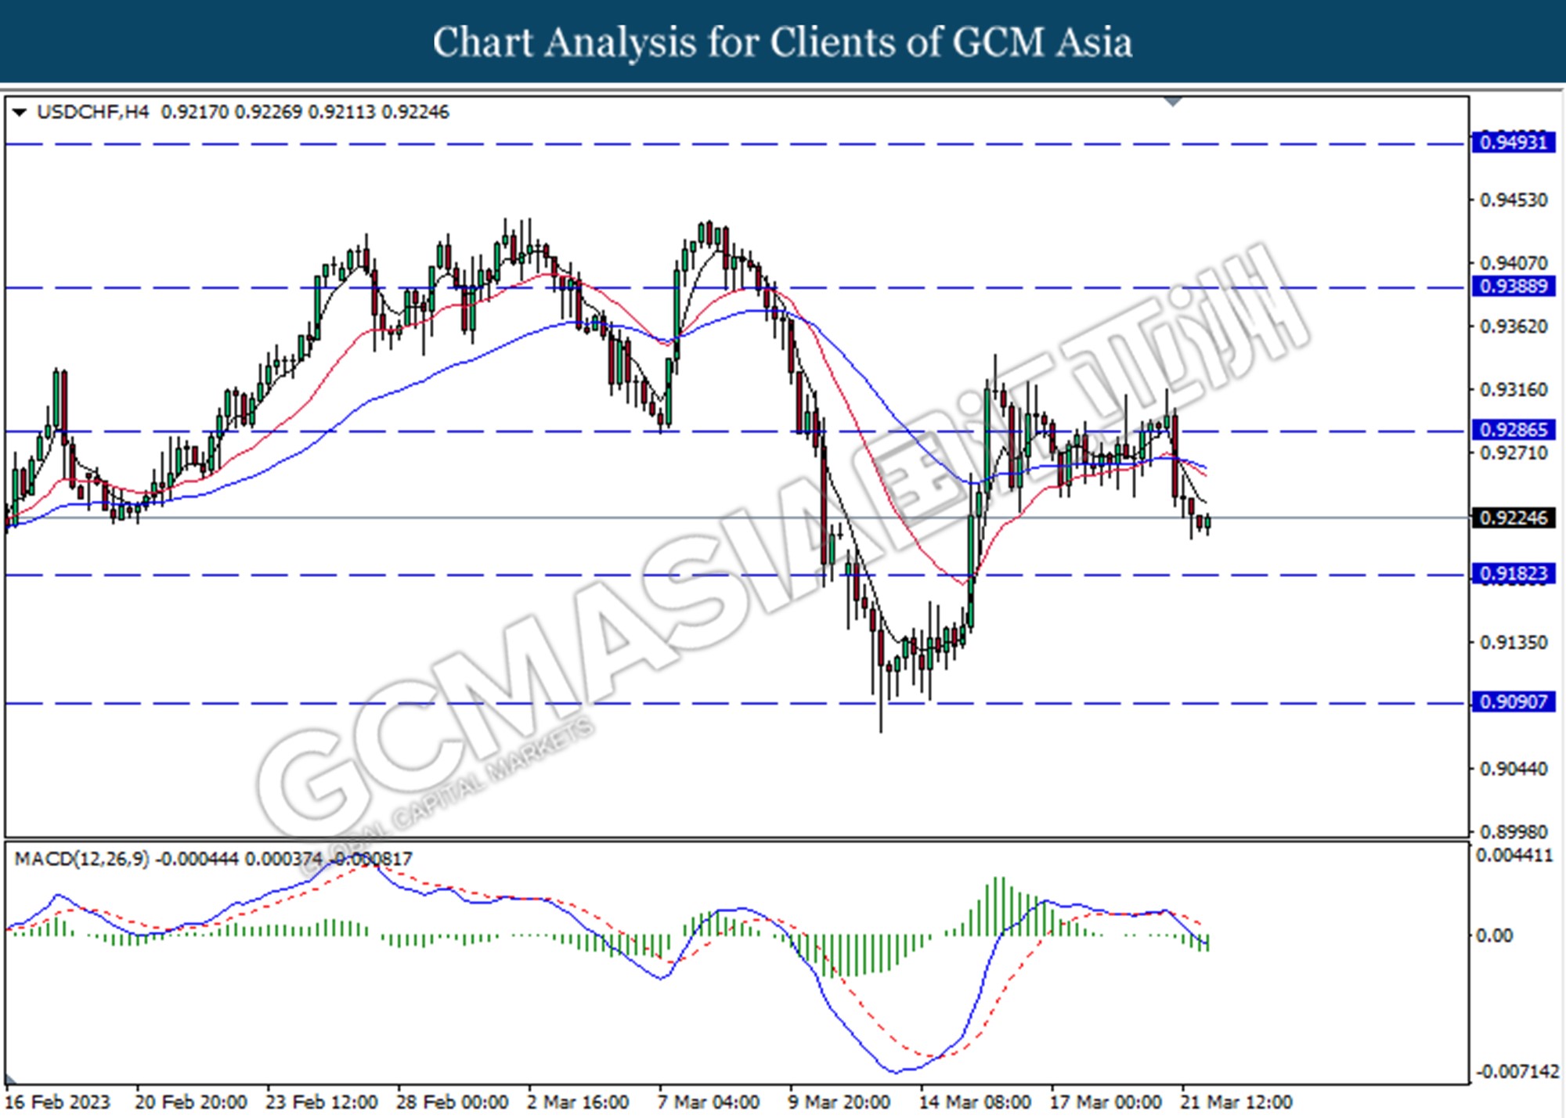The height and width of the screenshot is (1118, 1566).
Task: Select the 0.93889 blue price label
Action: tap(1513, 287)
